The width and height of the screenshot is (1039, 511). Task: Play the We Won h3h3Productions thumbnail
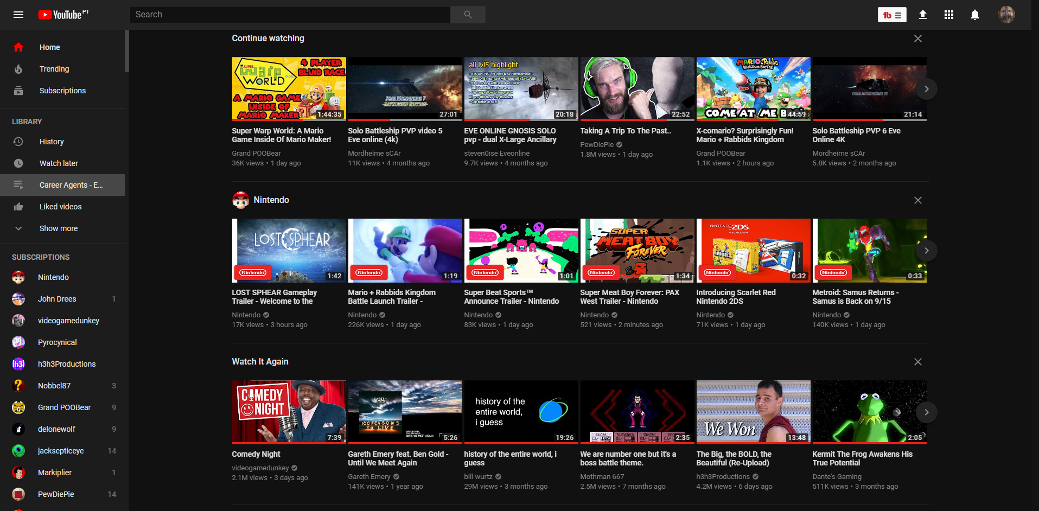754,412
